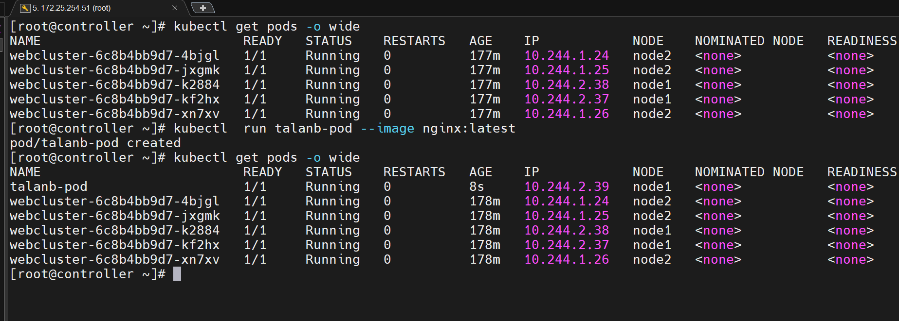Click the session icon on the 172.25.254.51 tab
This screenshot has height=321, width=899.
pos(25,8)
